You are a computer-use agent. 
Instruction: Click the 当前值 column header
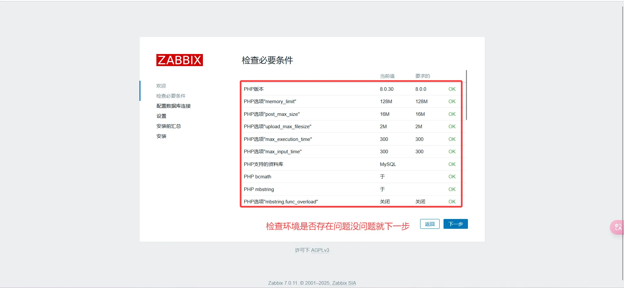(x=387, y=76)
